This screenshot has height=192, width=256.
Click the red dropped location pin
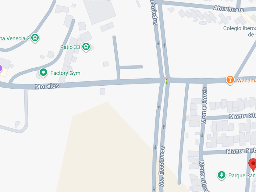253,165
